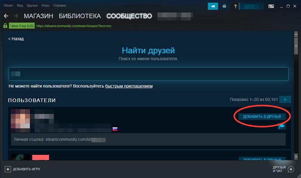Click the plus icon next to ДОБАВИТЬ ИГРУ
The width and height of the screenshot is (301, 178).
pyautogui.click(x=8, y=169)
